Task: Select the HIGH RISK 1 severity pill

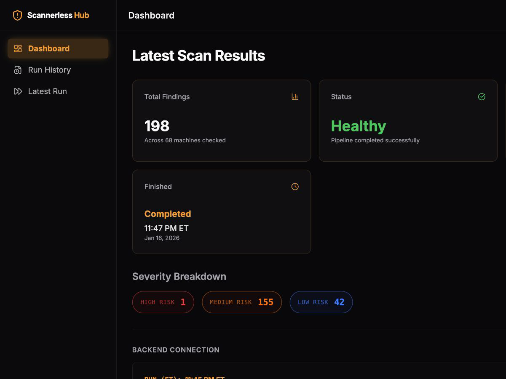Action: 163,302
